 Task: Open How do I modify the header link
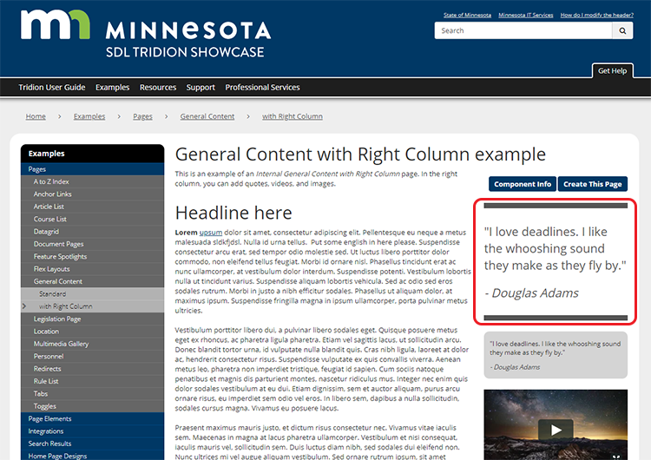pyautogui.click(x=596, y=15)
